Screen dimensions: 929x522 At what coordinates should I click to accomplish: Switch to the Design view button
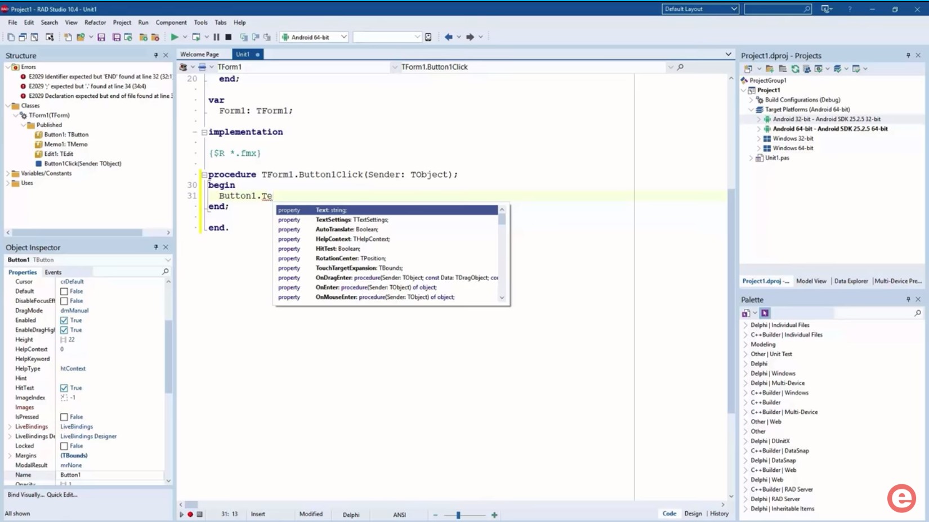pyautogui.click(x=693, y=514)
